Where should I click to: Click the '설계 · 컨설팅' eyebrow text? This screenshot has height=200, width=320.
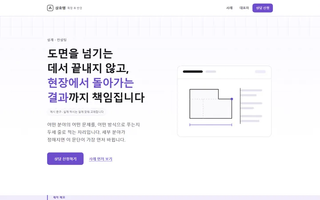57,40
